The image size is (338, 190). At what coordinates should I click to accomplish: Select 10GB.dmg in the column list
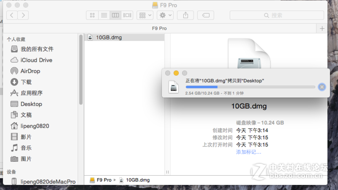click(x=124, y=38)
